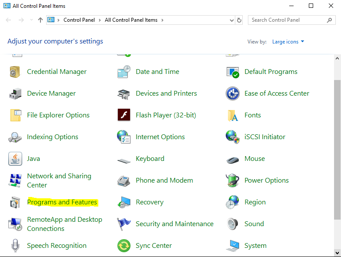Click the vertical scrollbar thumb
The image size is (341, 257).
pyautogui.click(x=338, y=150)
